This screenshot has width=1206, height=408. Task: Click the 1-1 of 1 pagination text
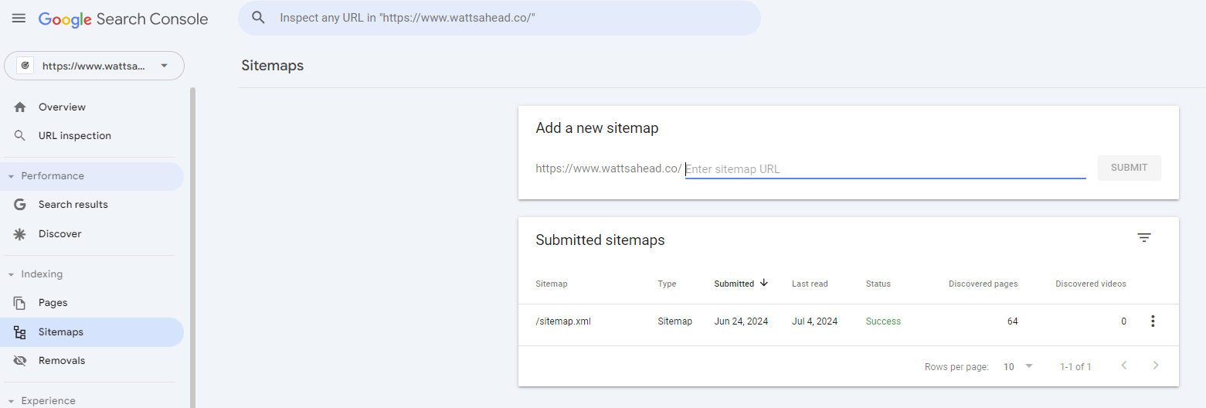tap(1075, 367)
